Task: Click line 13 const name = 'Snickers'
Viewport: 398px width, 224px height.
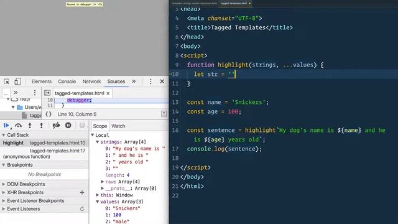Action: pyautogui.click(x=228, y=102)
